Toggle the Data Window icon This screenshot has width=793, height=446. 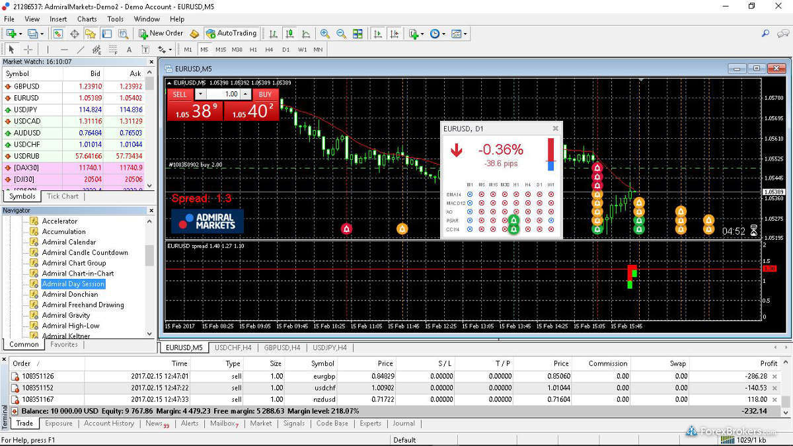pyautogui.click(x=74, y=33)
